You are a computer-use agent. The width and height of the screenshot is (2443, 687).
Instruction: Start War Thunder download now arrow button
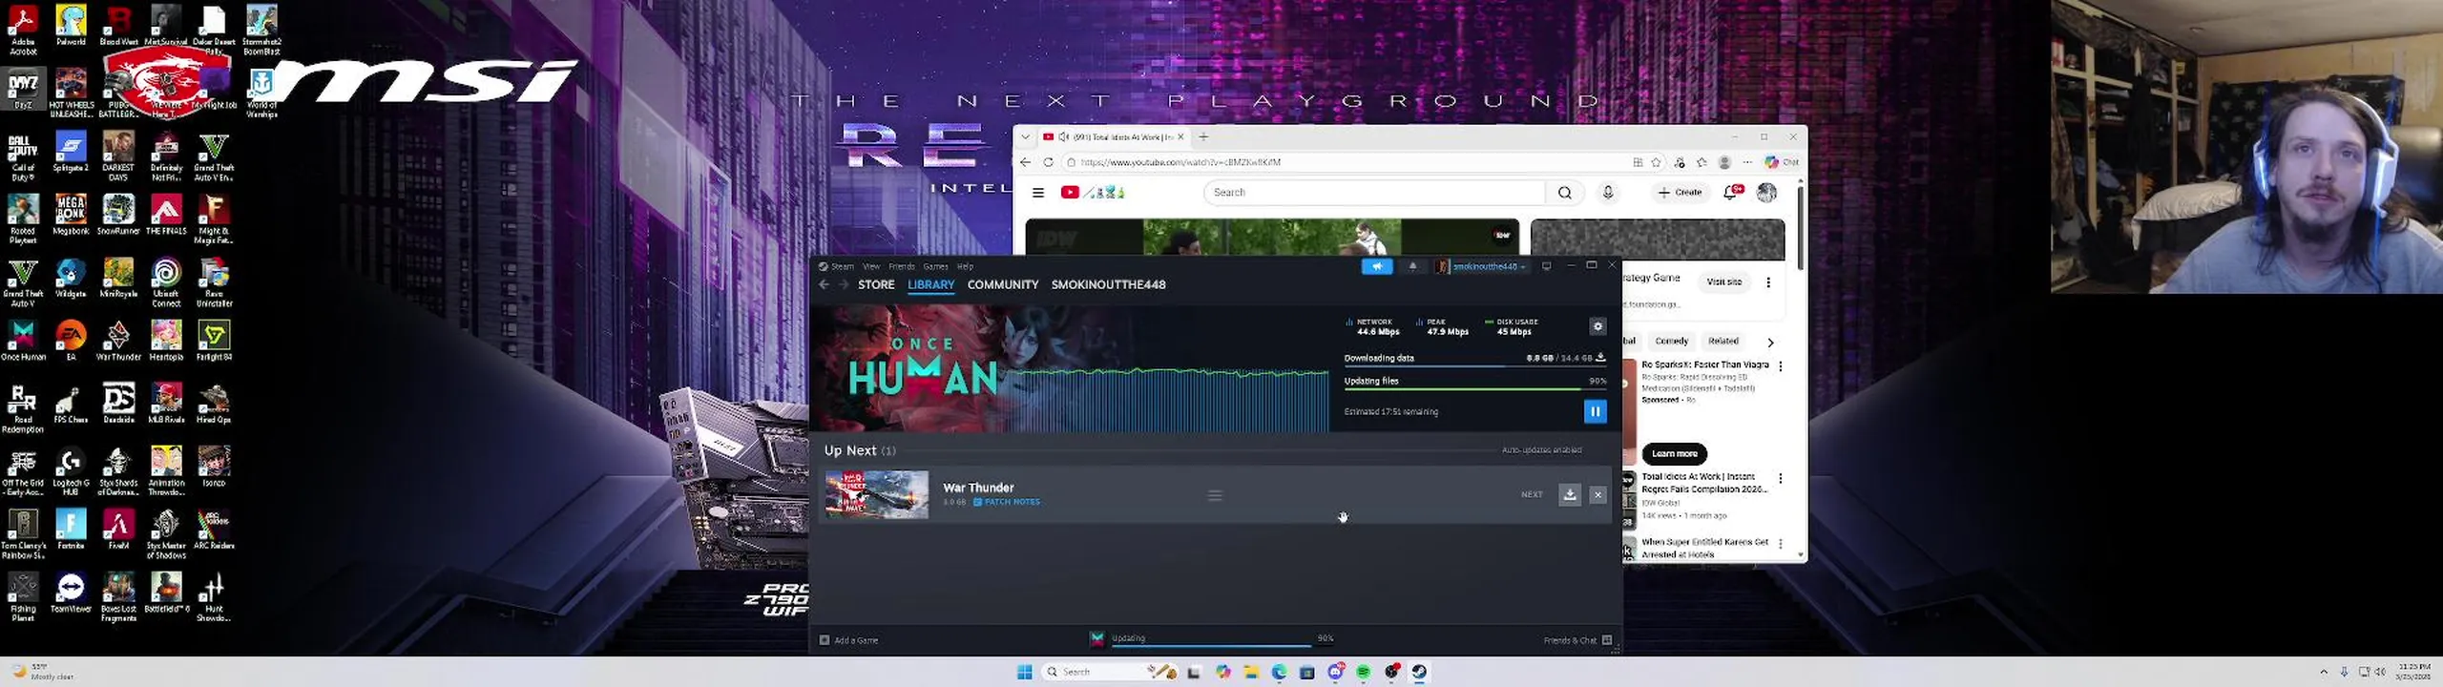(1570, 494)
